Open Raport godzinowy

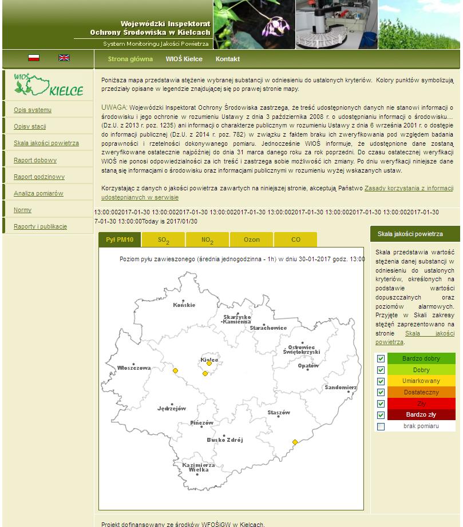coord(39,177)
